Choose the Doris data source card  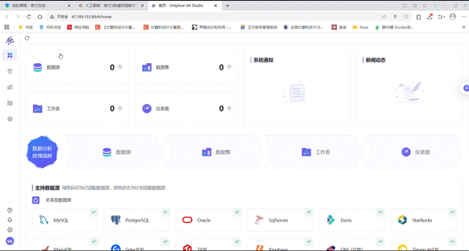352,220
